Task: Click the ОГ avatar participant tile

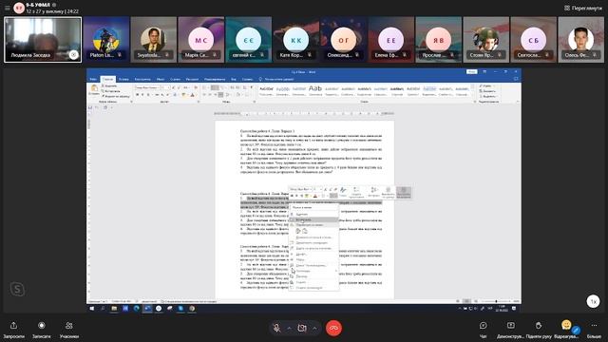Action: tap(344, 40)
